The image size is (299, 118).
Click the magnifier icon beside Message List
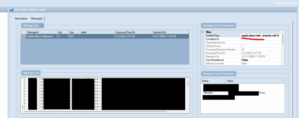(41, 26)
